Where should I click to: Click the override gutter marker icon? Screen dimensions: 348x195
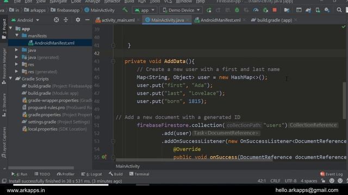click(x=104, y=157)
